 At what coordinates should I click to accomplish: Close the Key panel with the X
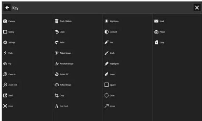[197, 8]
